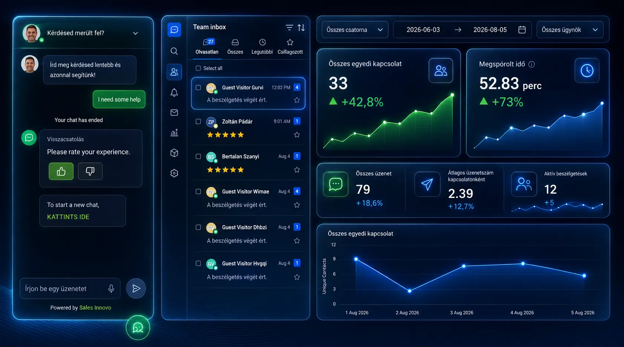Open the calendar date picker icon
Screen dimensions: 624x347
pyautogui.click(x=522, y=30)
